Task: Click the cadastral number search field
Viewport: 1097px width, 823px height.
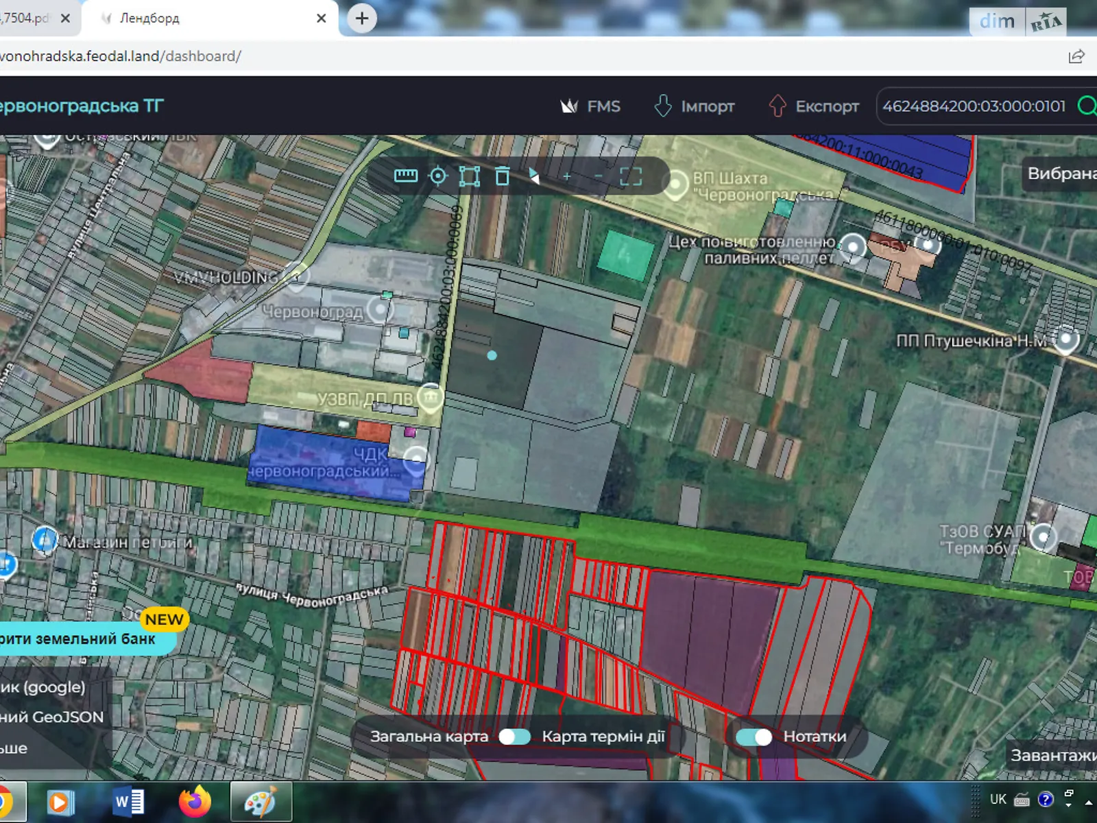Action: point(974,106)
